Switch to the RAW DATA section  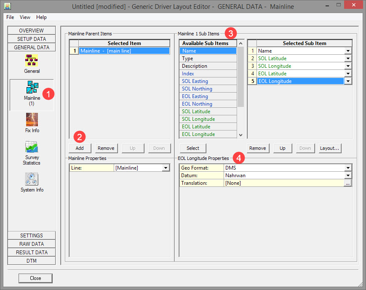point(32,244)
